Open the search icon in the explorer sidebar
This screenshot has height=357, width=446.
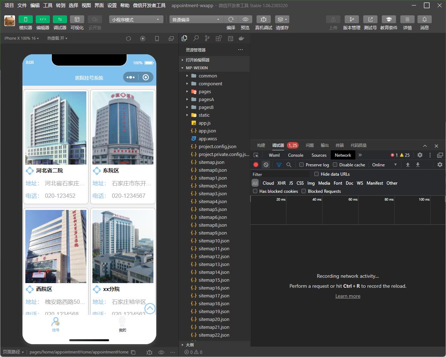(x=196, y=38)
